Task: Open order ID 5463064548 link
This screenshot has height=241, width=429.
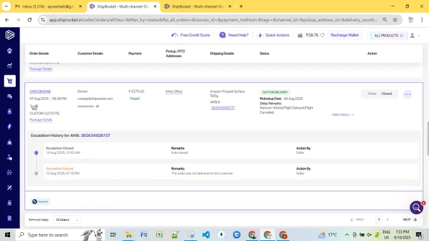Action: [40, 91]
